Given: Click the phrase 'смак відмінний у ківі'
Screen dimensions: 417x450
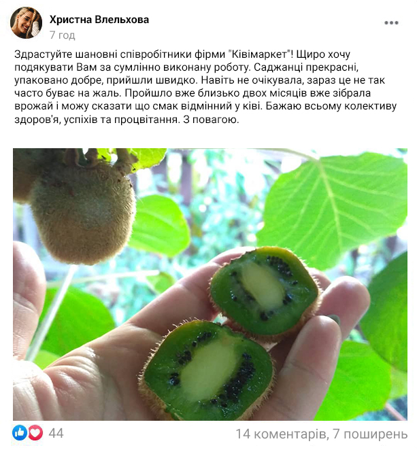Looking at the screenshot, I should point(207,106).
